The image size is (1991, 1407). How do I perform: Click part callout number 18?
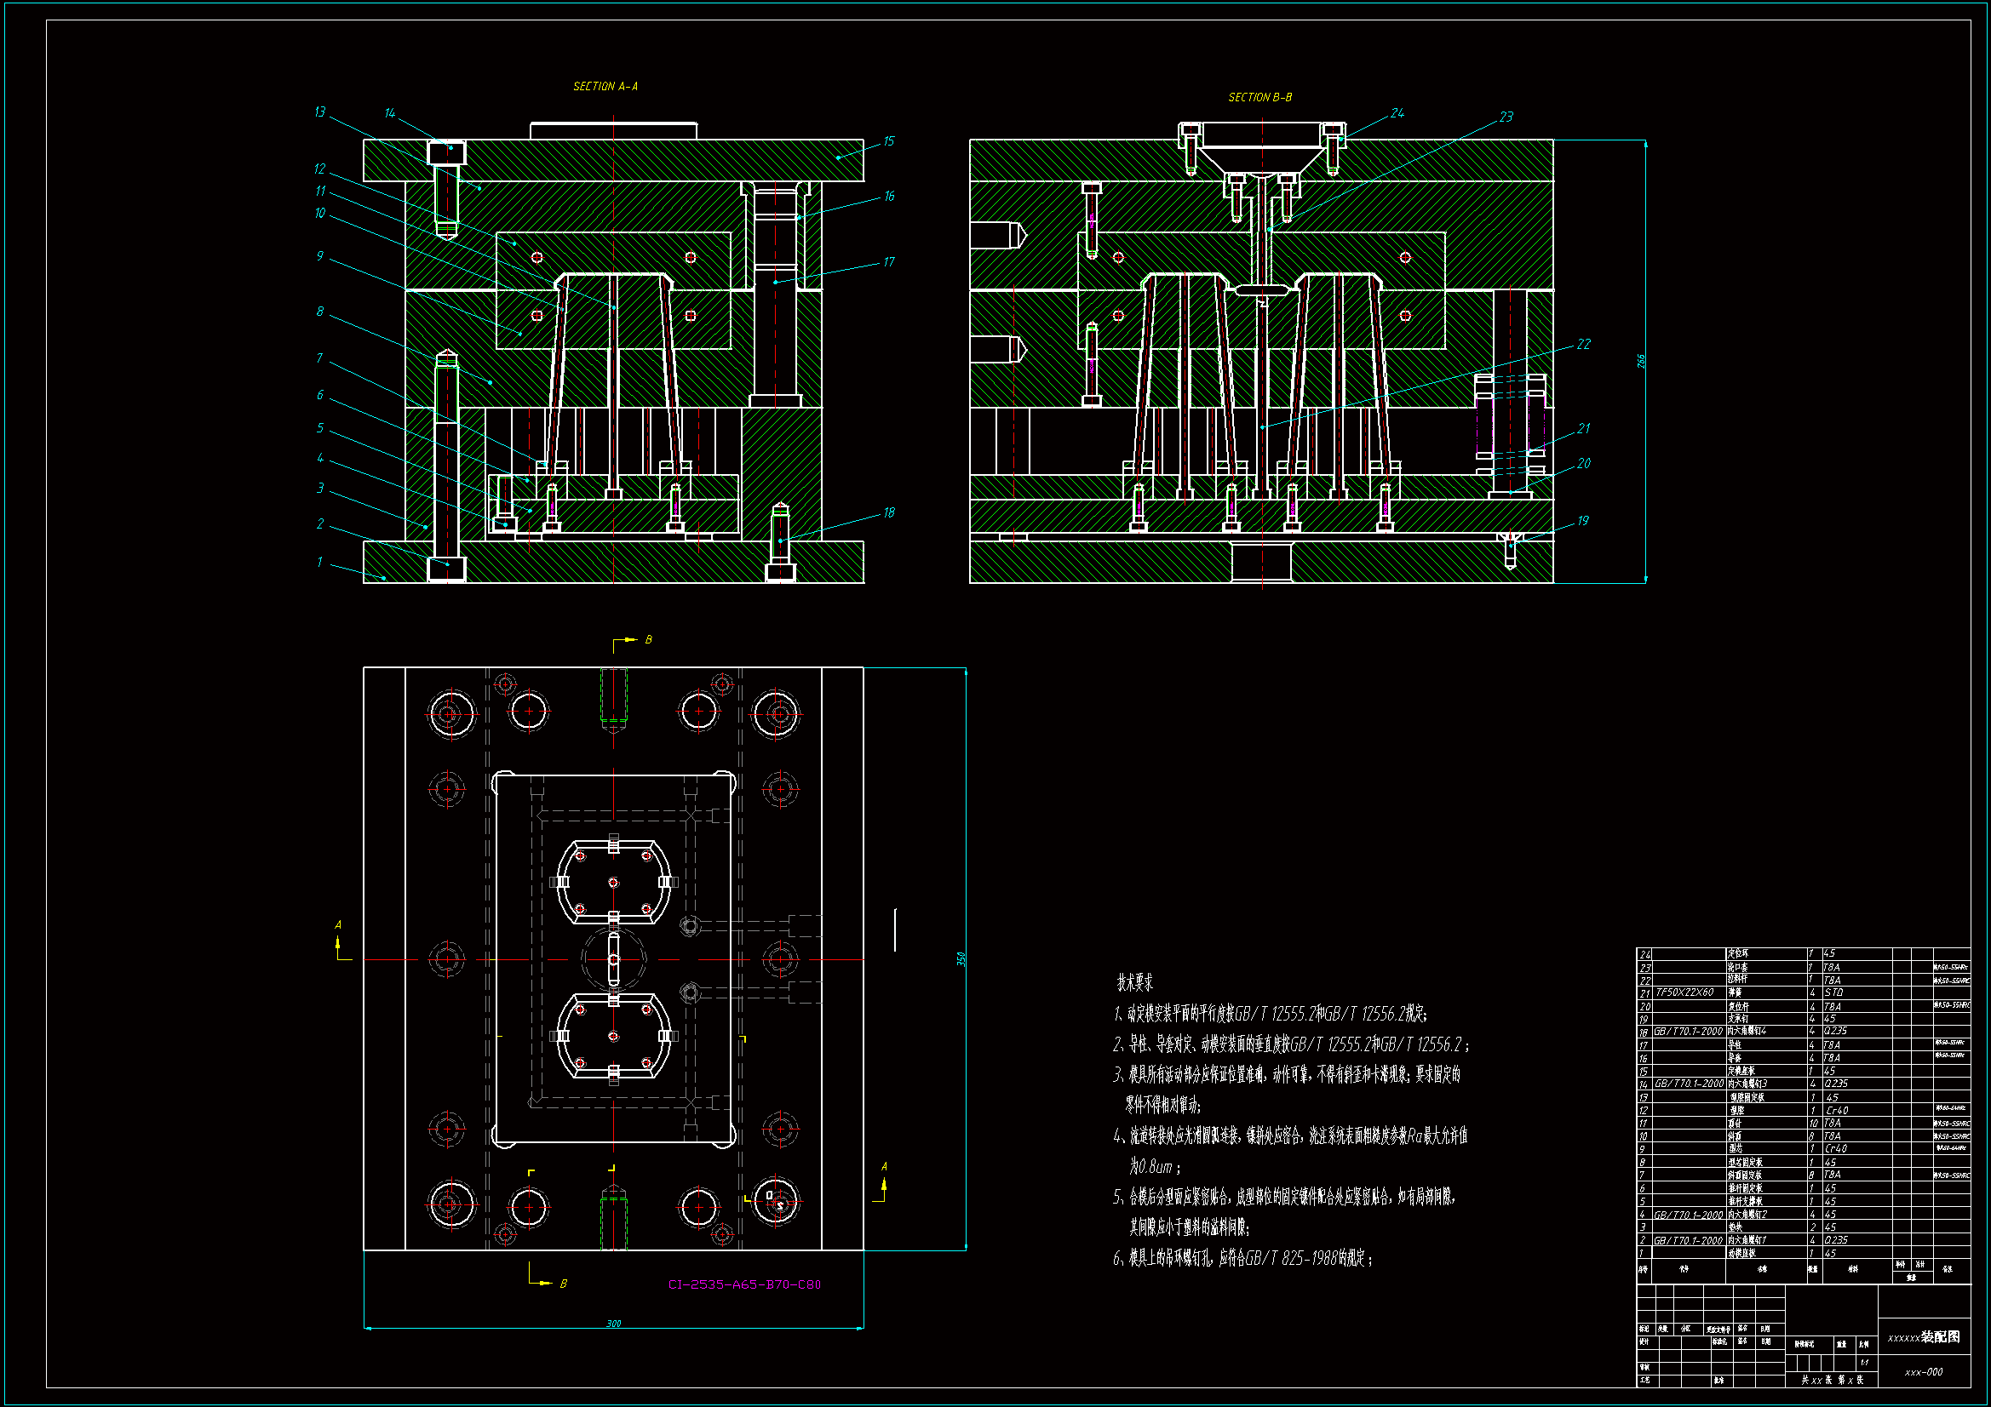889,513
